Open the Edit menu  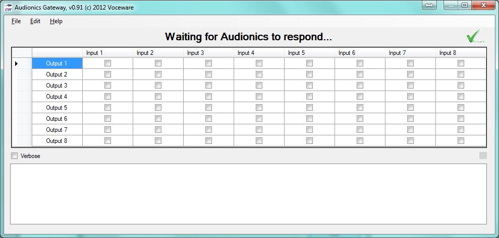(x=35, y=21)
